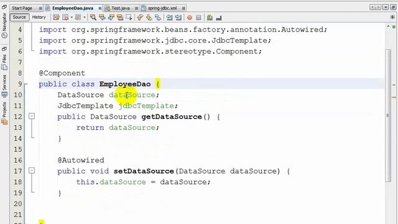The width and height of the screenshot is (398, 224).
Task: Open the spring-jdbc.xml tab
Action: 162,8
